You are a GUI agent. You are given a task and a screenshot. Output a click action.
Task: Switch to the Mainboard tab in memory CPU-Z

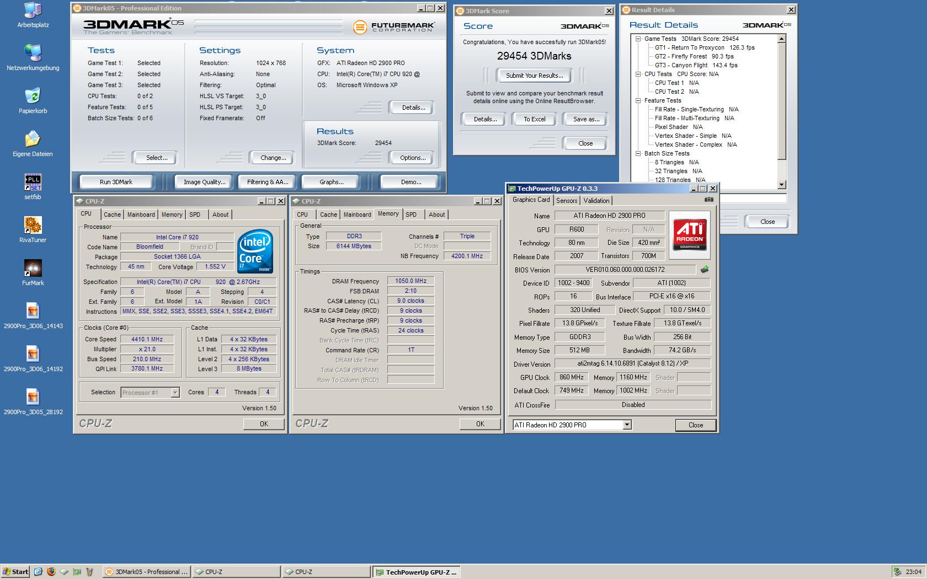point(357,215)
